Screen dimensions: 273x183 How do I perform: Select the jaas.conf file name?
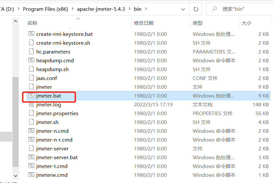point(46,78)
